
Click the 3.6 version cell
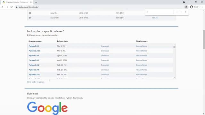pyautogui.click(x=30, y=13)
